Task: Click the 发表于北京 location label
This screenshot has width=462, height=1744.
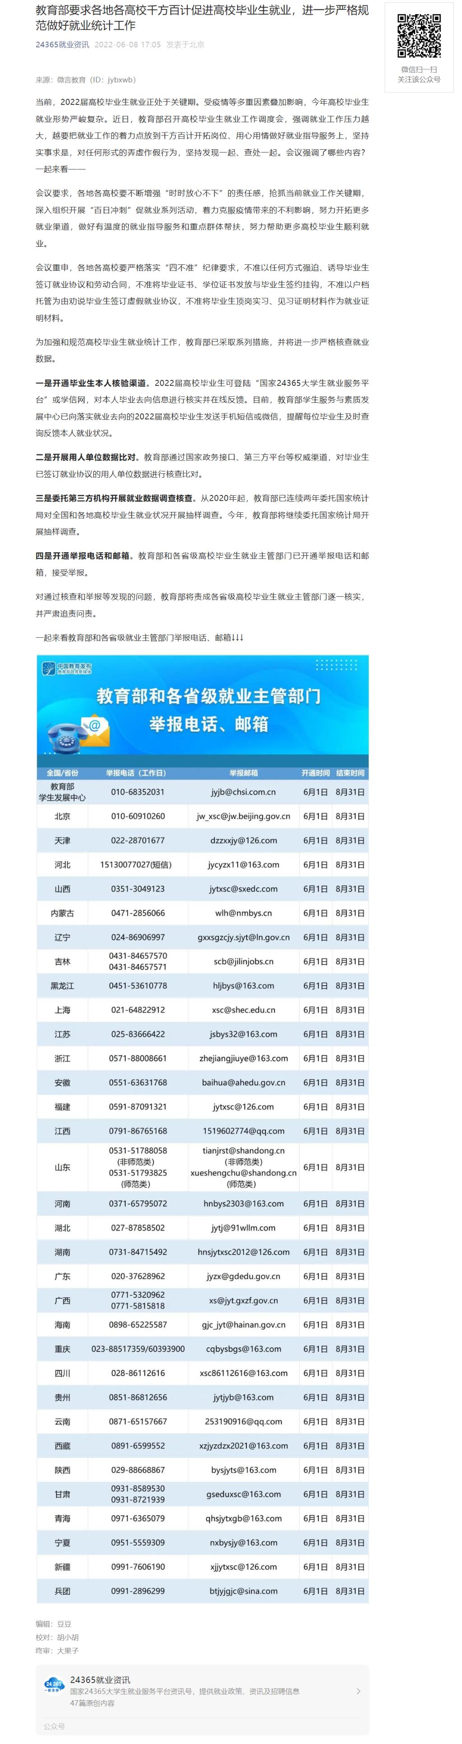Action: pyautogui.click(x=185, y=45)
